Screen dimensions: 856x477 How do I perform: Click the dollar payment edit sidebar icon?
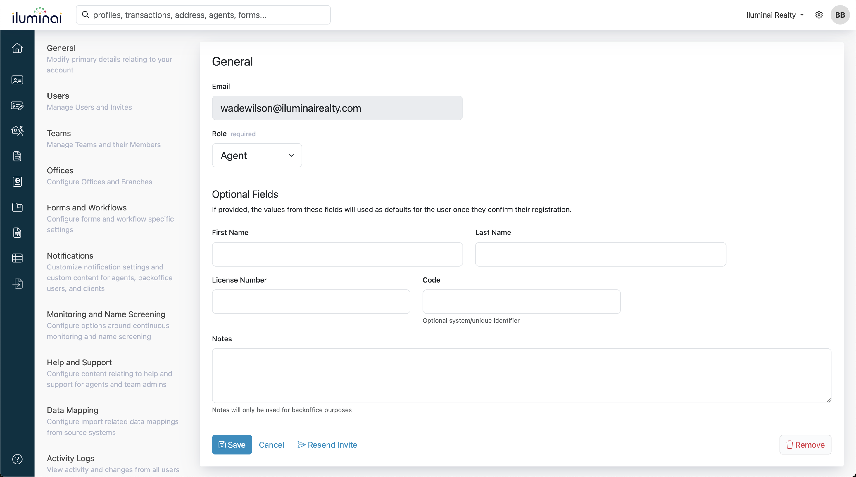[x=17, y=105]
